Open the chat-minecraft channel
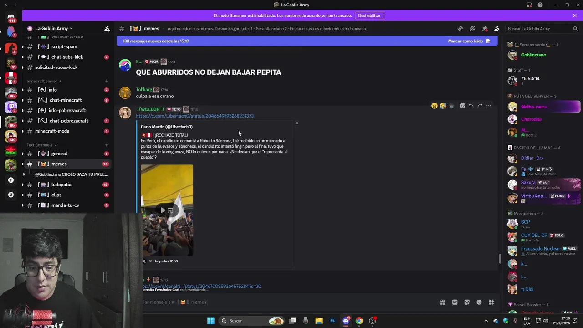 pos(67,100)
